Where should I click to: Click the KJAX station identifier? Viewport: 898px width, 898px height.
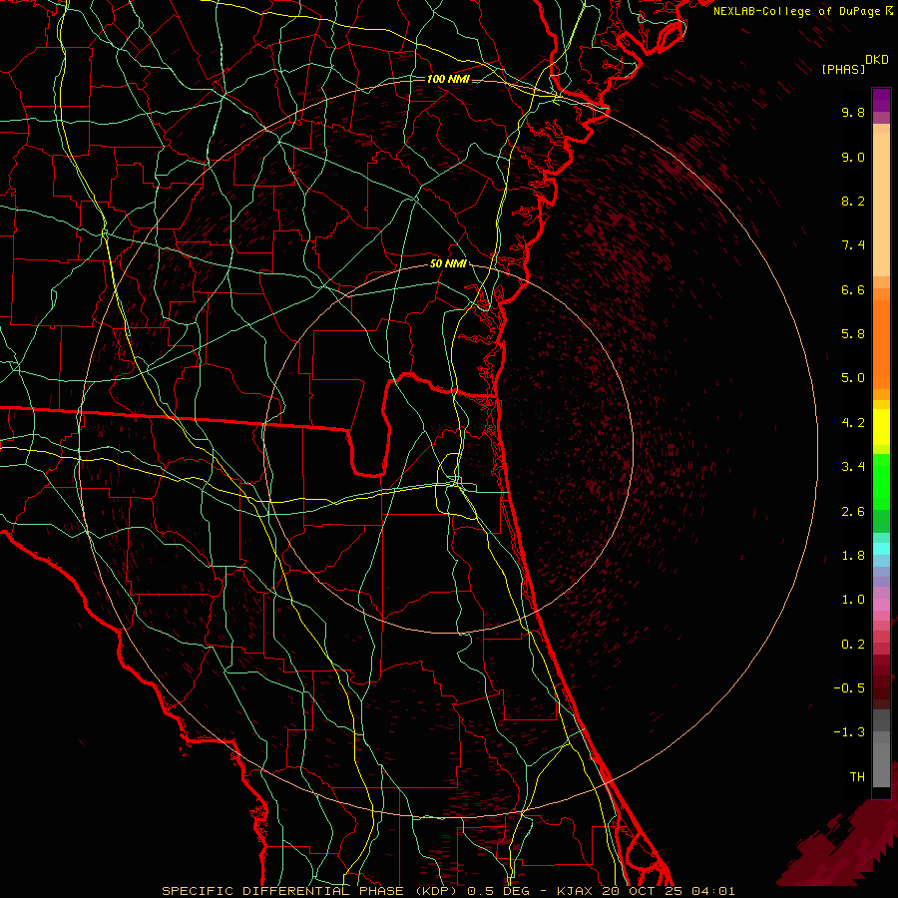tap(576, 891)
